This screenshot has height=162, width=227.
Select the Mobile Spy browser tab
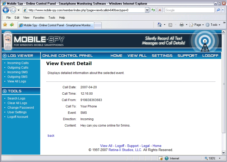coord(56,25)
